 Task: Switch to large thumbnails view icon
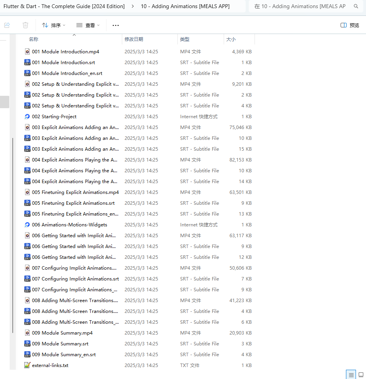pyautogui.click(x=361, y=375)
